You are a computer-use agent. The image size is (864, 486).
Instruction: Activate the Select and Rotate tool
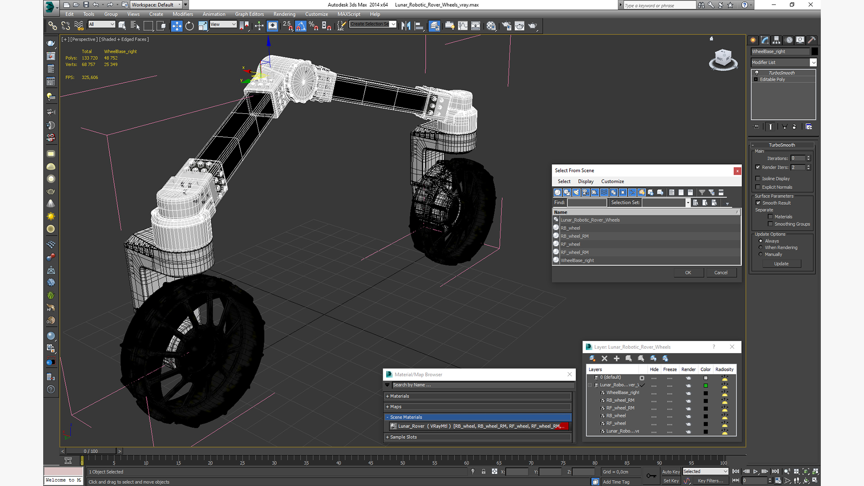tap(189, 26)
